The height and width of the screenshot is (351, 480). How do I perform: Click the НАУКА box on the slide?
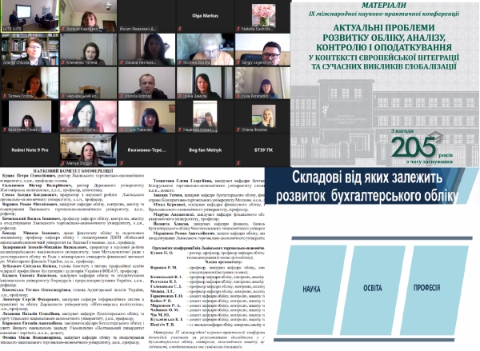(312, 289)
